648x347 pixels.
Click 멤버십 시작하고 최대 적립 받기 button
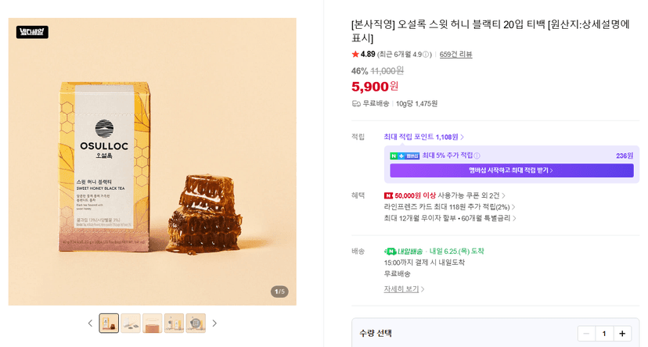tap(512, 170)
